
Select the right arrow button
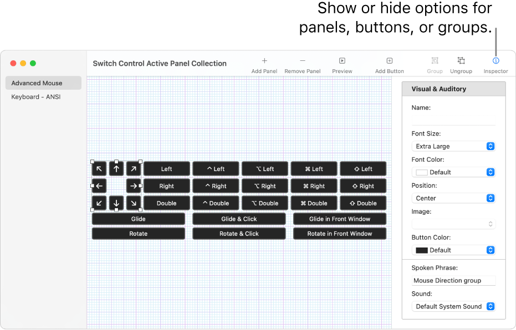134,186
